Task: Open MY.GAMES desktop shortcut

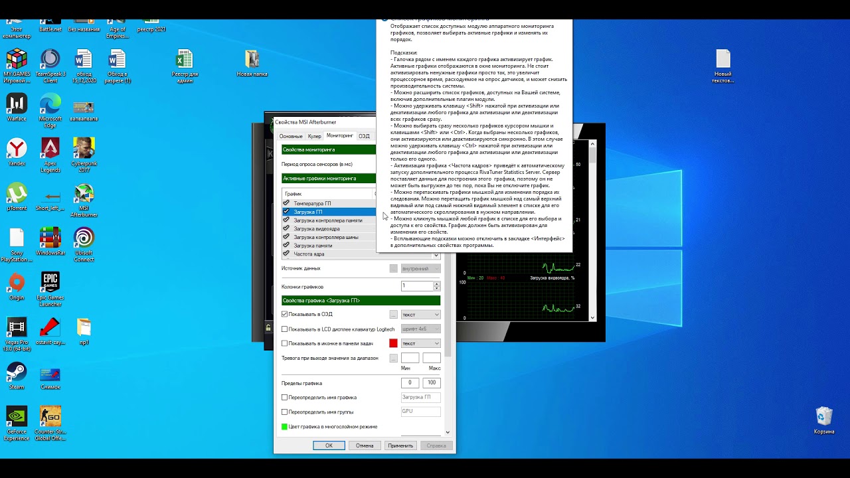Action: tap(17, 66)
